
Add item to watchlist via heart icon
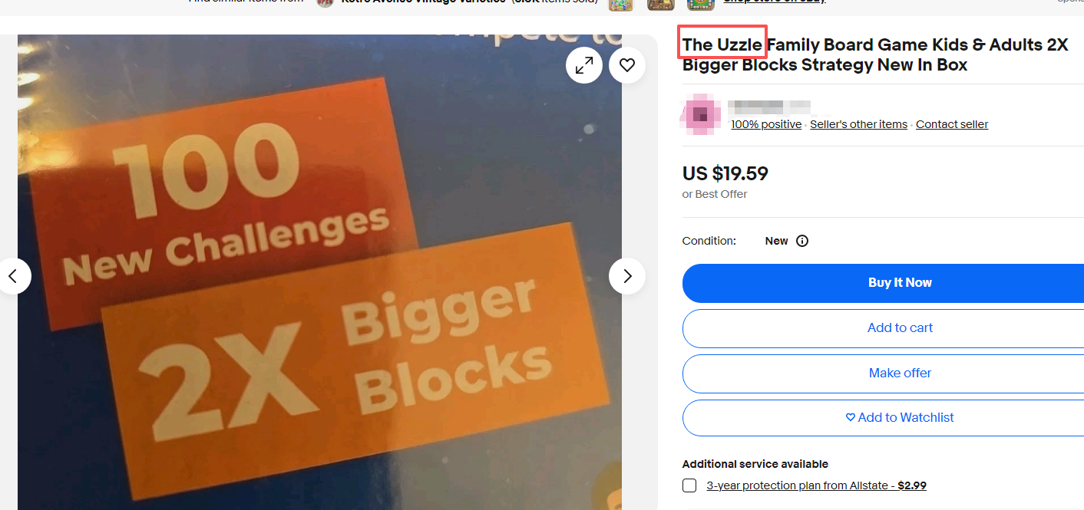627,65
